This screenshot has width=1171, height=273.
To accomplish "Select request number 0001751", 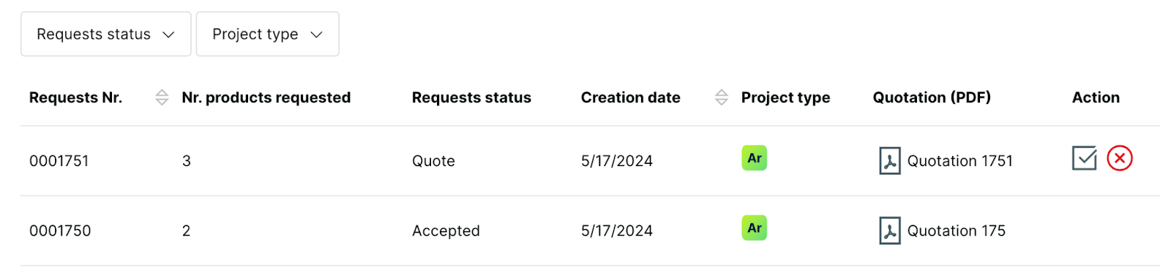I will click(59, 161).
